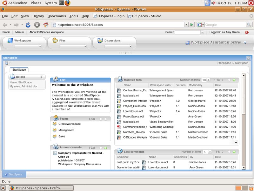Click the next page arrow in Last comments

click(x=234, y=152)
